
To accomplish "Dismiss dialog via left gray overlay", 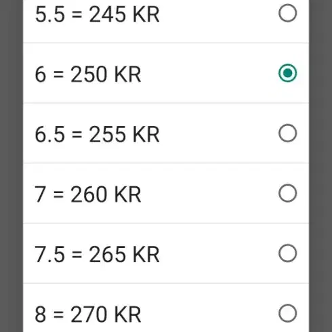I will tap(12, 166).
